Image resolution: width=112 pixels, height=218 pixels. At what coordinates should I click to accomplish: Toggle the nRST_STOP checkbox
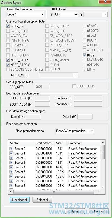pyautogui.click(x=8, y=60)
